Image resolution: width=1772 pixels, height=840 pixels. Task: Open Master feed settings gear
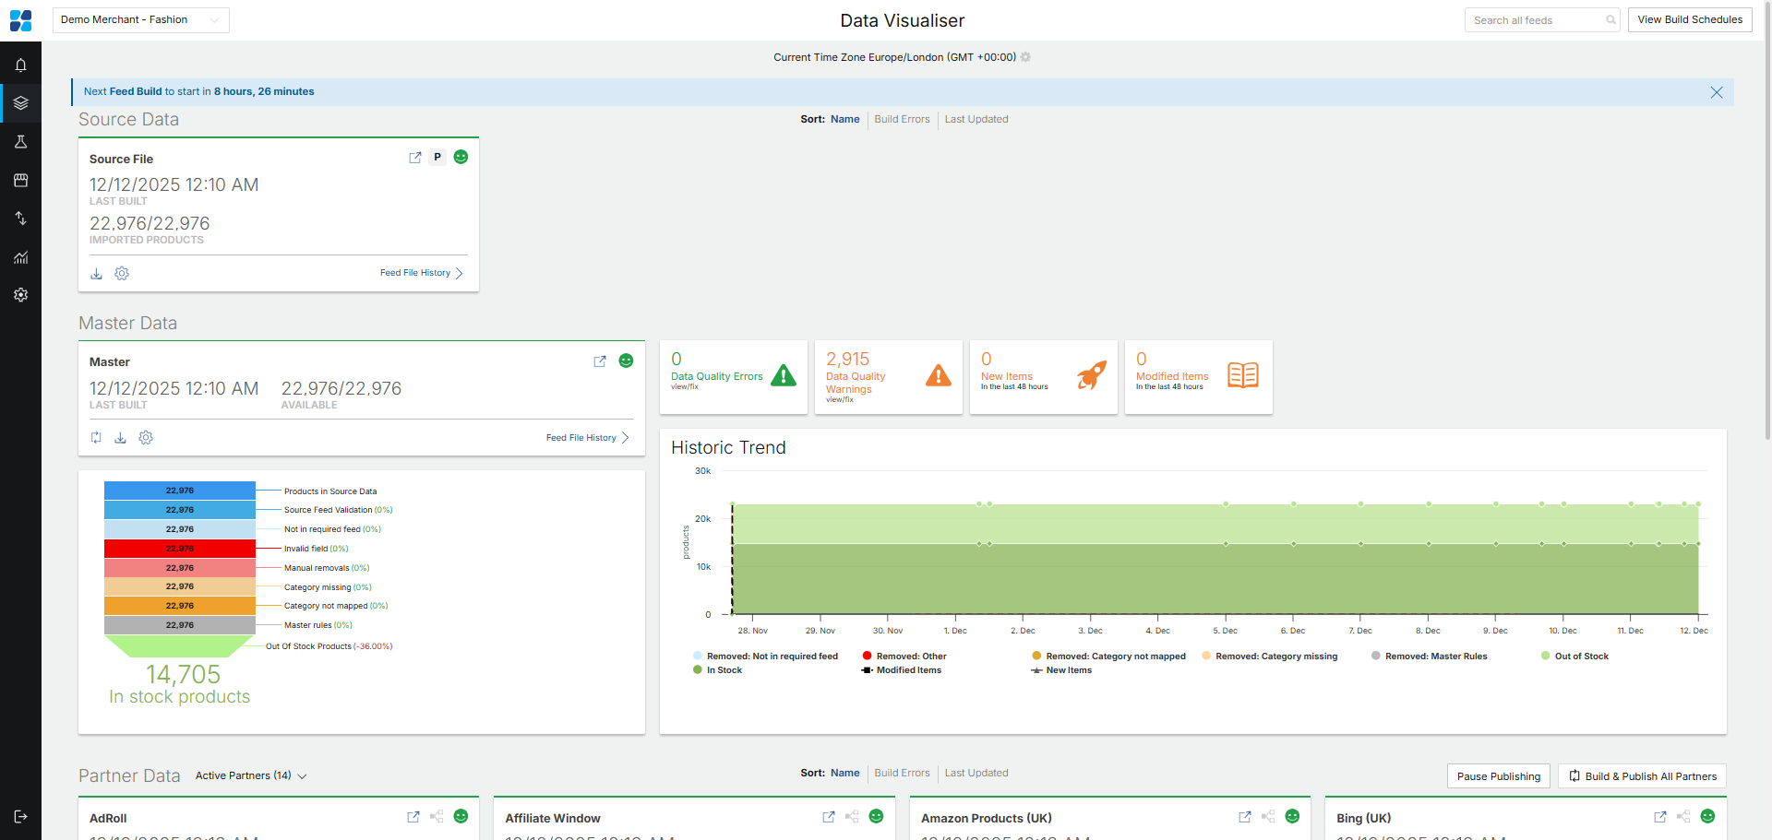pos(146,438)
